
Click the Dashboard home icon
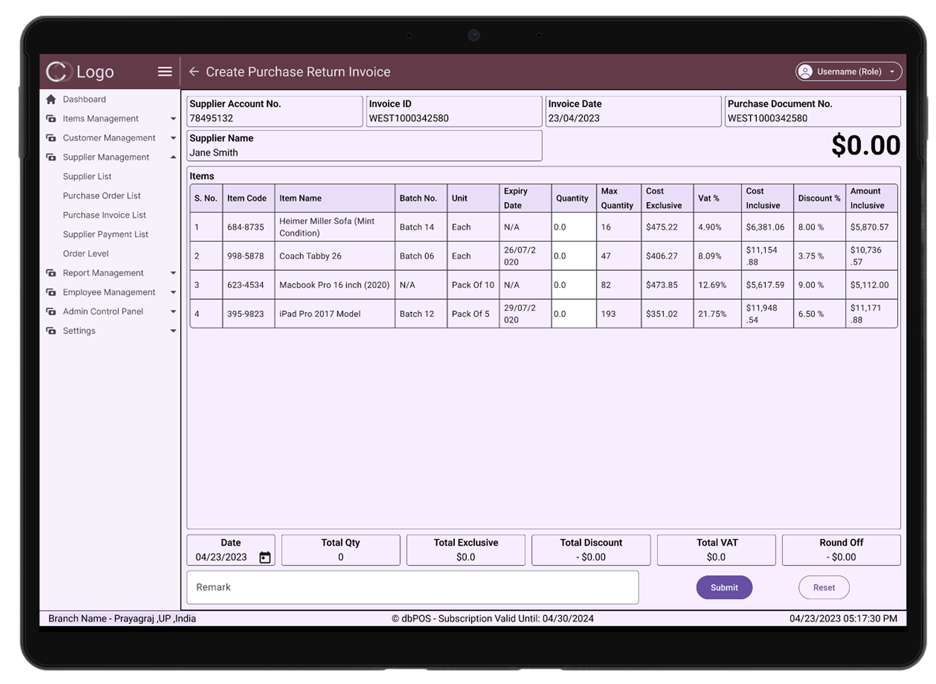pyautogui.click(x=51, y=99)
